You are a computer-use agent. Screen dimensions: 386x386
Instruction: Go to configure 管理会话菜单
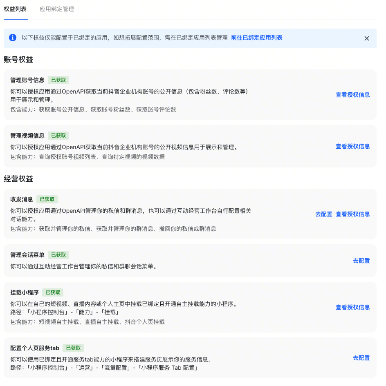point(361,261)
